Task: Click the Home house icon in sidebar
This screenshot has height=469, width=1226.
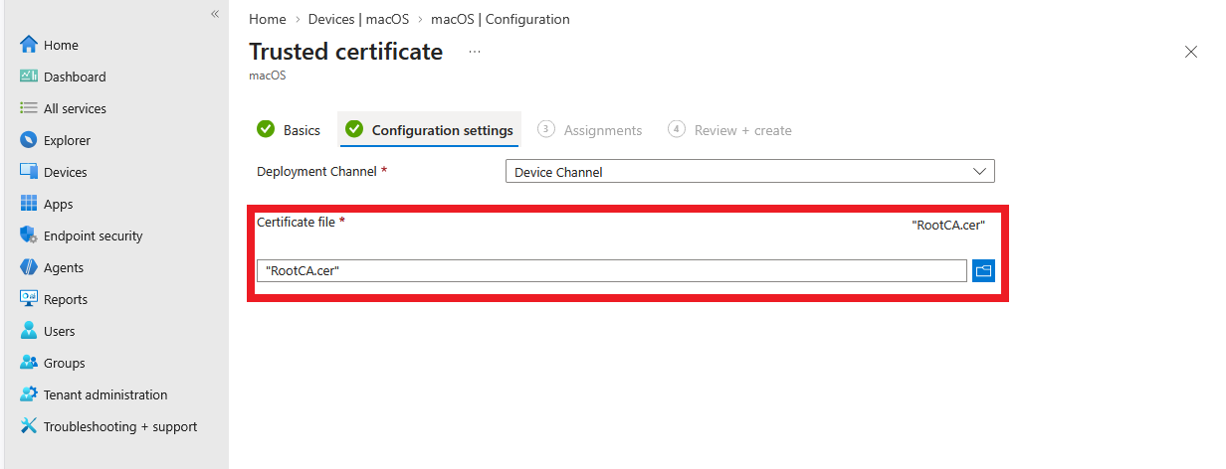Action: coord(29,45)
